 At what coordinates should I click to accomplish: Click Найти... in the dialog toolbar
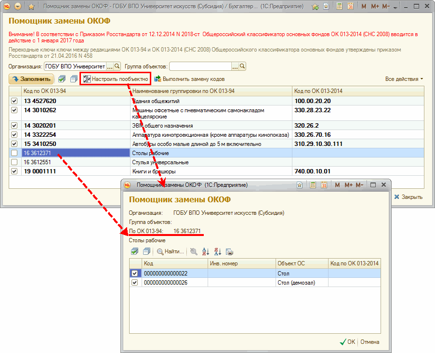[x=171, y=251]
